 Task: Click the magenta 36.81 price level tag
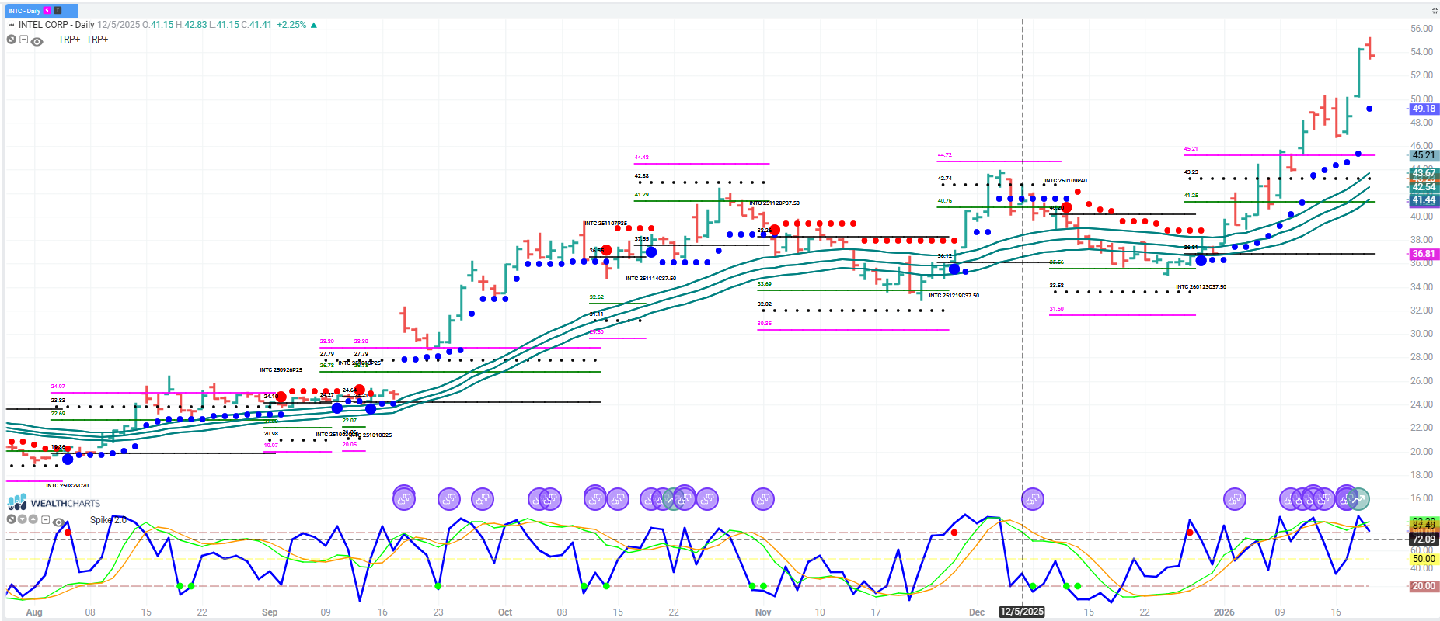coord(1423,254)
